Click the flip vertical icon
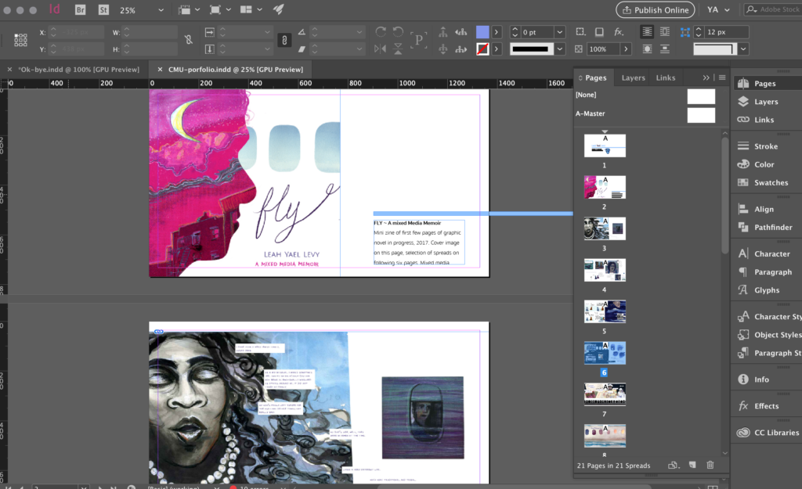Image resolution: width=802 pixels, height=489 pixels. [x=398, y=49]
